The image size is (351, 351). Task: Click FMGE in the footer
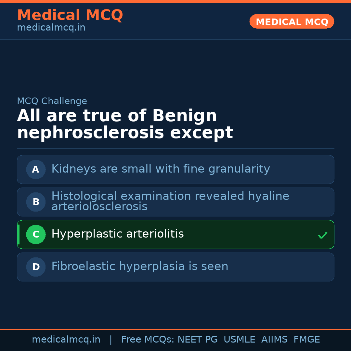point(306,340)
